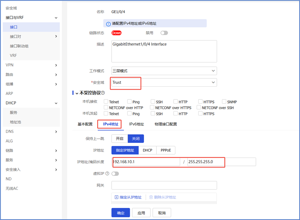Switch to the IPv4地址 tab
This screenshot has height=220, width=300.
coord(111,124)
